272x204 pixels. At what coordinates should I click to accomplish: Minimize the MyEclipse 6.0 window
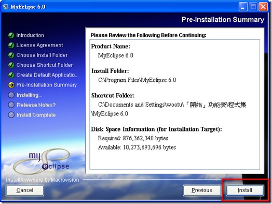243,7
